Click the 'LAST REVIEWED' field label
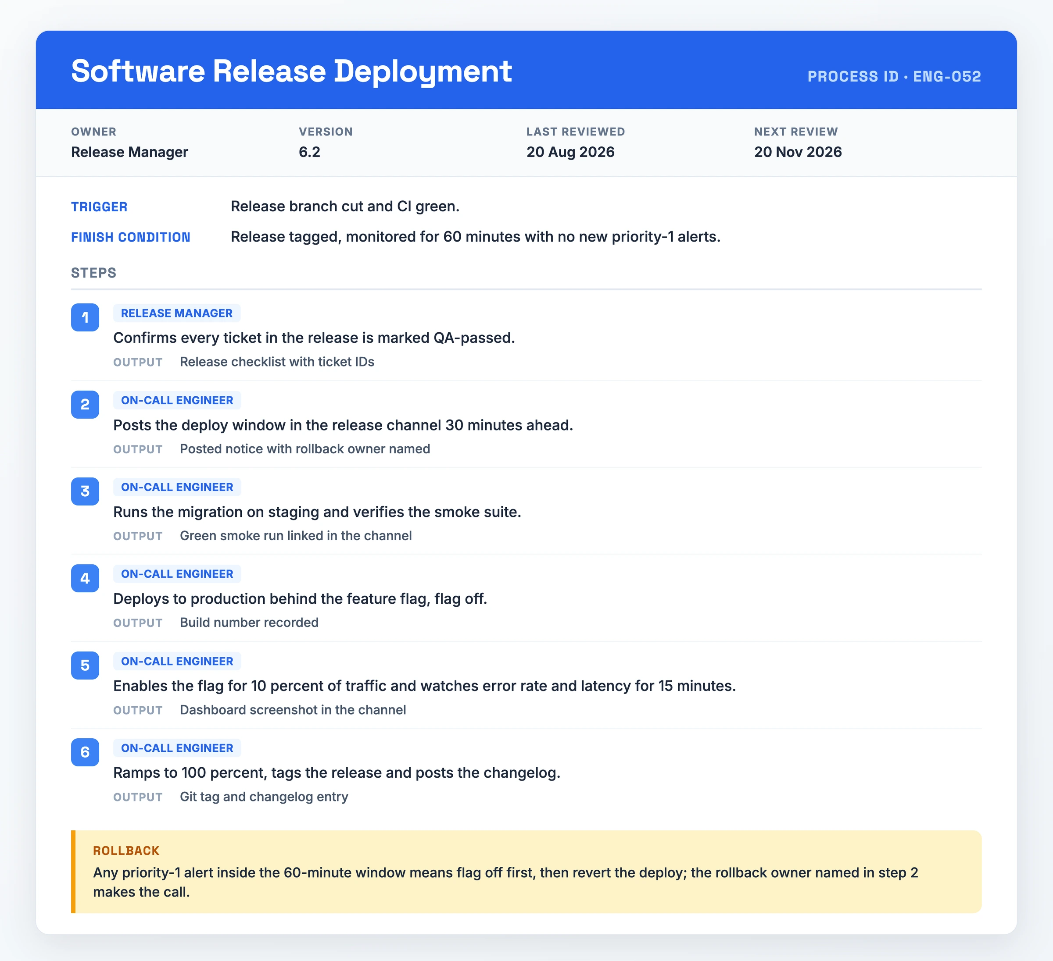 (x=576, y=132)
